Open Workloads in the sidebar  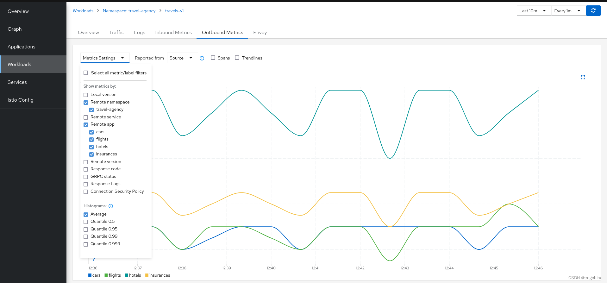pyautogui.click(x=33, y=64)
